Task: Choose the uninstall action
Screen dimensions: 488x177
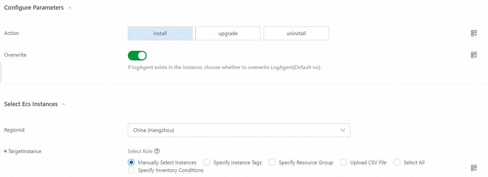Action: coord(296,33)
